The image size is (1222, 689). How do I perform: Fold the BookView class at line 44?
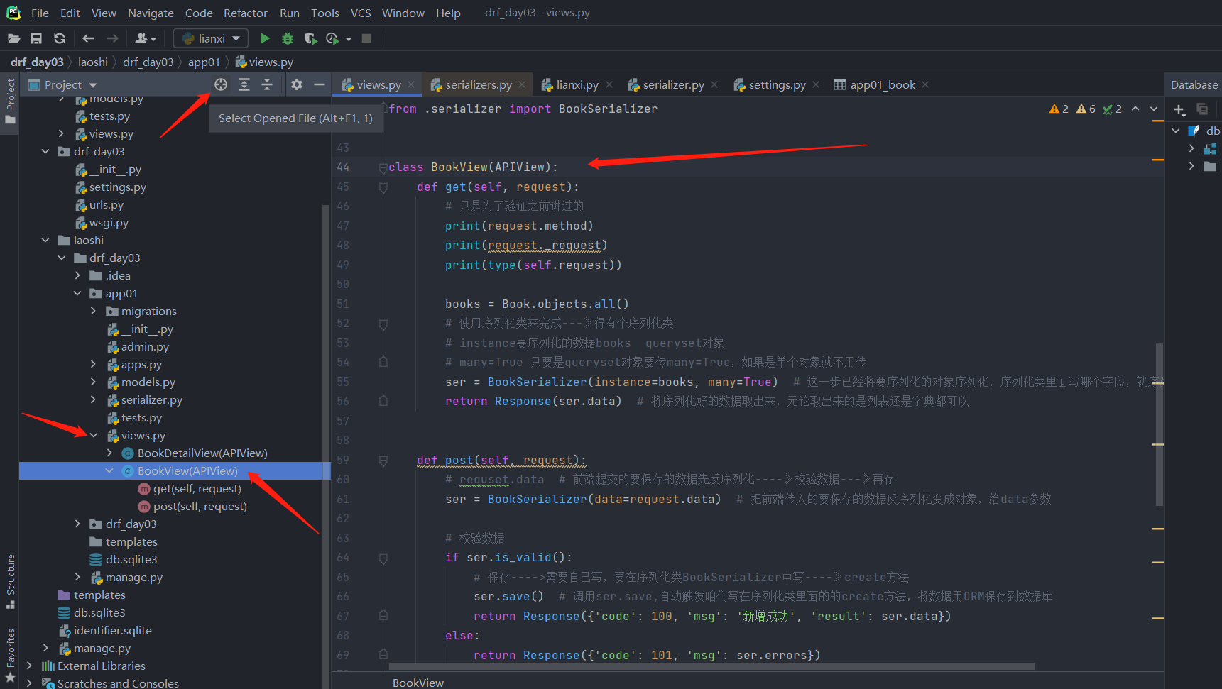pyautogui.click(x=383, y=167)
